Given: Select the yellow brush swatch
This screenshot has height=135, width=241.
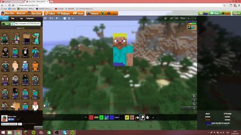Looking at the screenshot, I should click(127, 117).
